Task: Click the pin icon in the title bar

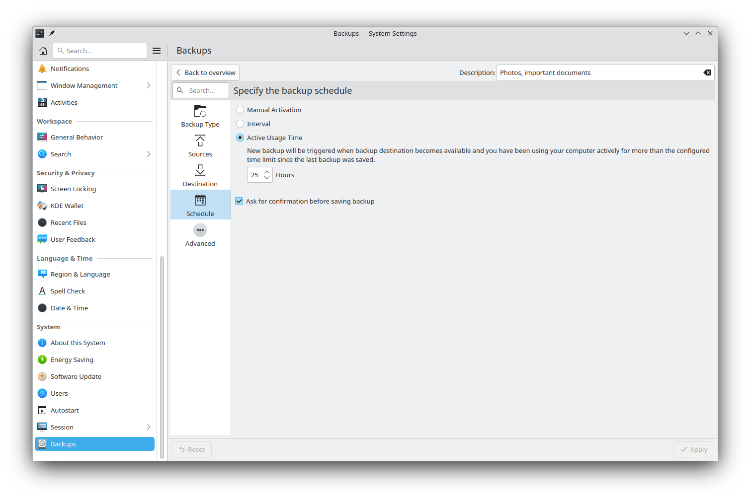Action: (x=52, y=33)
